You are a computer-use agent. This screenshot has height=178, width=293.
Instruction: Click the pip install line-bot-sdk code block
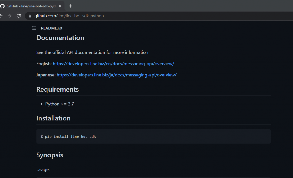pos(153,137)
